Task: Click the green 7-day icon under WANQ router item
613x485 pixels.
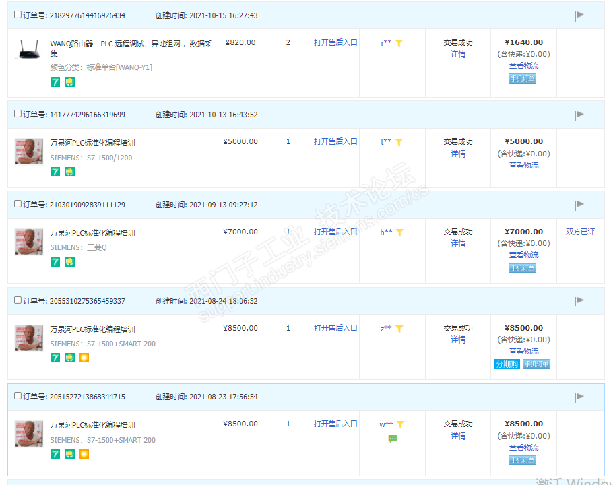Action: pyautogui.click(x=55, y=82)
